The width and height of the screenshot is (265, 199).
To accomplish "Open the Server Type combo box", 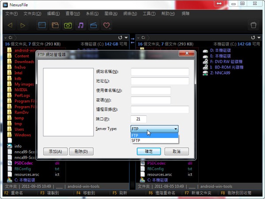I will [x=154, y=129].
